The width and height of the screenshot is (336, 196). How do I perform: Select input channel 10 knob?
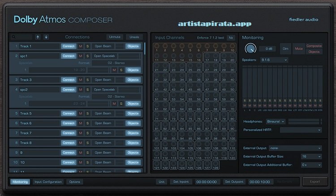[233, 46]
